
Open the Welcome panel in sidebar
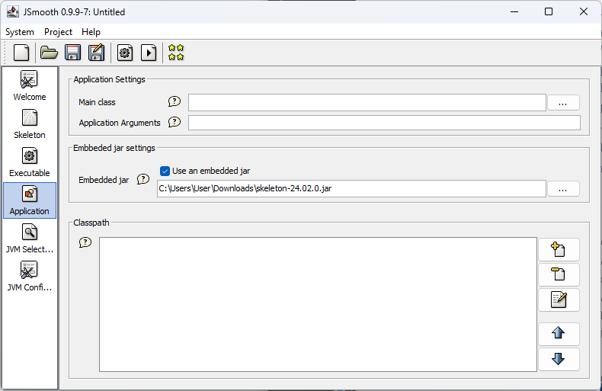click(x=30, y=85)
